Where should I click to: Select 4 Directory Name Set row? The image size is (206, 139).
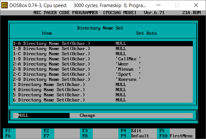(x=103, y=90)
